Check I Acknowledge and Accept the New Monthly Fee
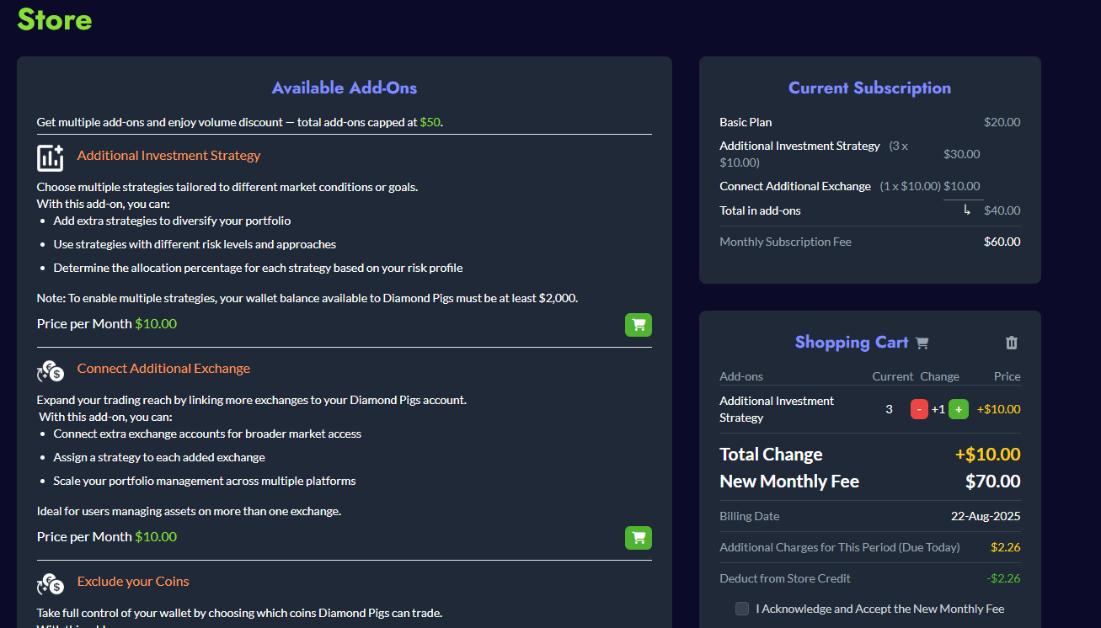This screenshot has width=1101, height=628. coord(742,608)
